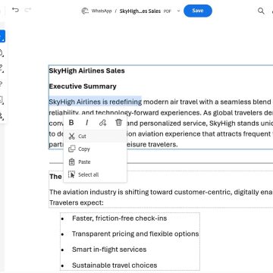Click the 'Travelers expect:' line
Screen dimensions: 273x273
pos(77,202)
